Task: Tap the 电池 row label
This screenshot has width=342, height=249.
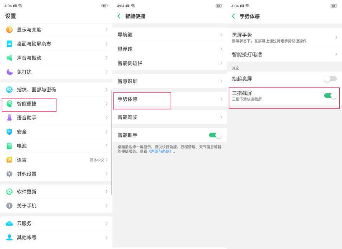Action: pyautogui.click(x=22, y=146)
